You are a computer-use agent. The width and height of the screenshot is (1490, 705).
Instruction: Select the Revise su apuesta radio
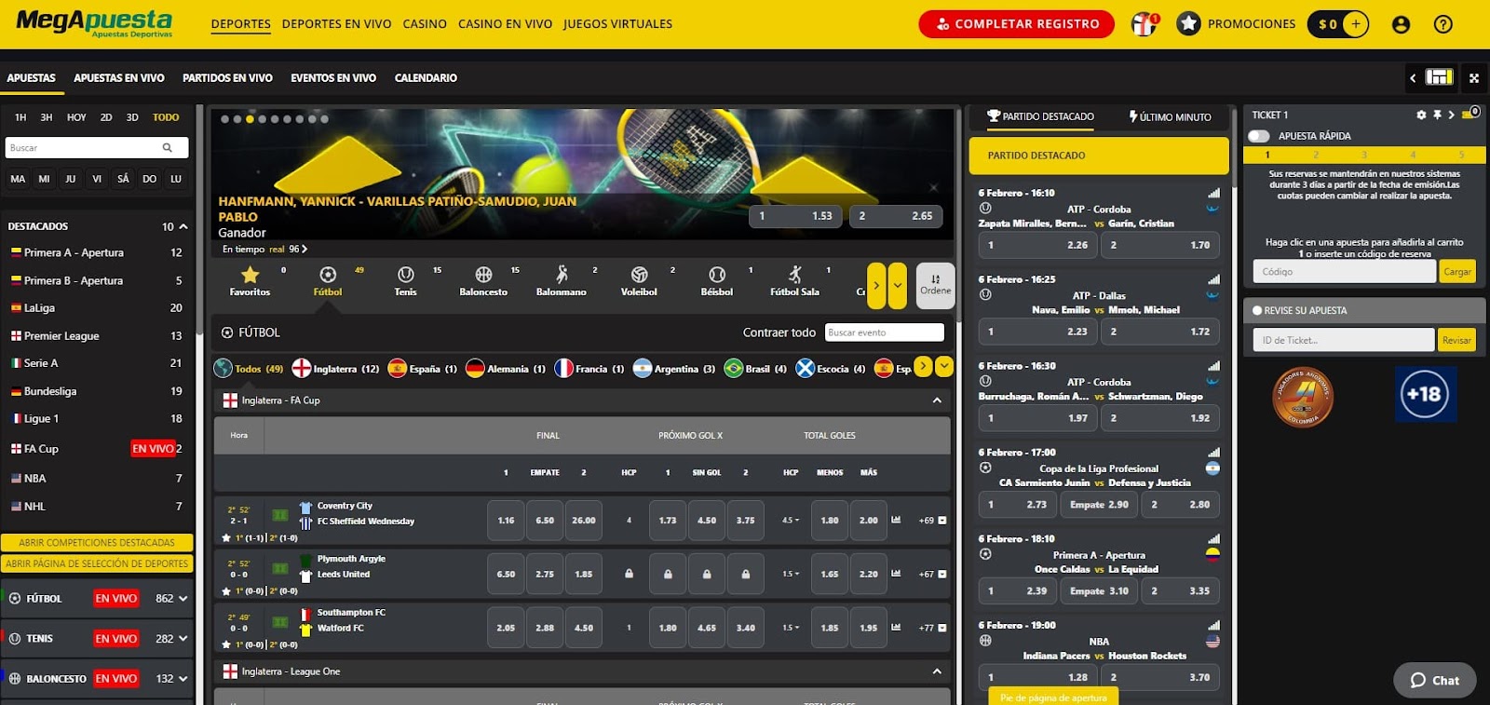click(x=1257, y=310)
